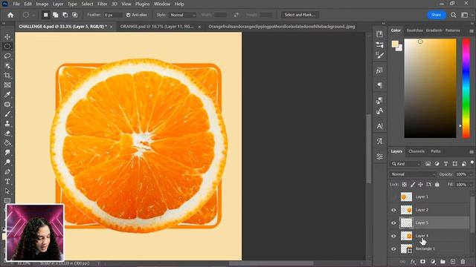The height and width of the screenshot is (267, 476).
Task: Select the Pen tool
Action: [7, 172]
